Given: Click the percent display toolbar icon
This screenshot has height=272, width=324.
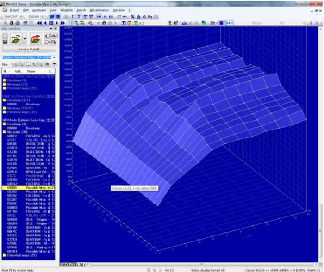Looking at the screenshot, I should point(132,16).
